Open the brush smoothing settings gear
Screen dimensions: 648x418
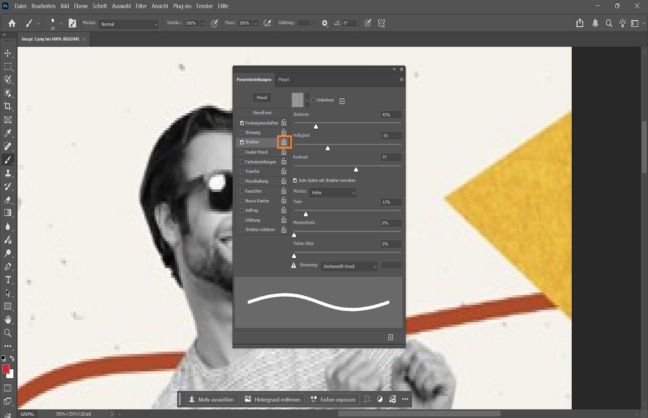pos(324,23)
